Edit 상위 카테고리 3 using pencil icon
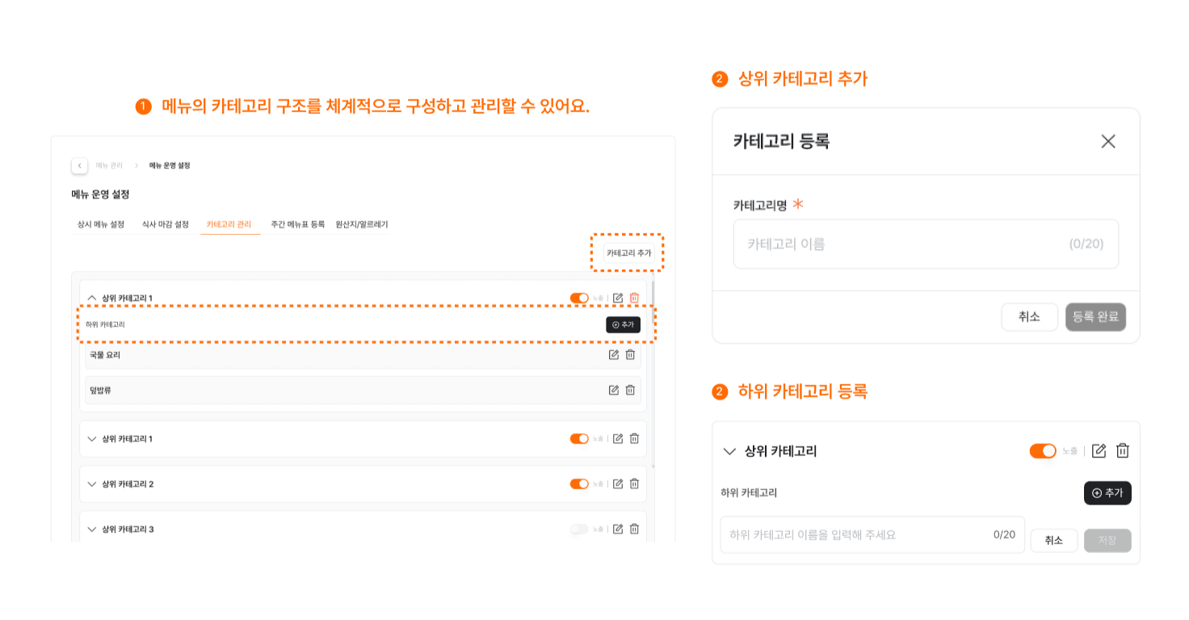The height and width of the screenshot is (620, 1189). [x=618, y=529]
